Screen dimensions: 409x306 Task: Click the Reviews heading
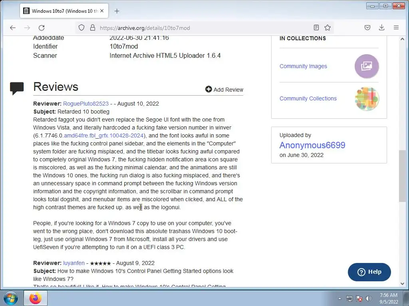click(x=56, y=86)
